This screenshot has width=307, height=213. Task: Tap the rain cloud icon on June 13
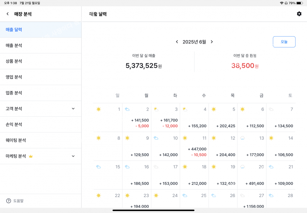(242, 138)
